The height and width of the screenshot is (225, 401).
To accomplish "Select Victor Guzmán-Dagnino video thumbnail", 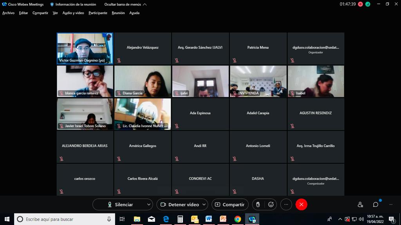I will coord(85,48).
